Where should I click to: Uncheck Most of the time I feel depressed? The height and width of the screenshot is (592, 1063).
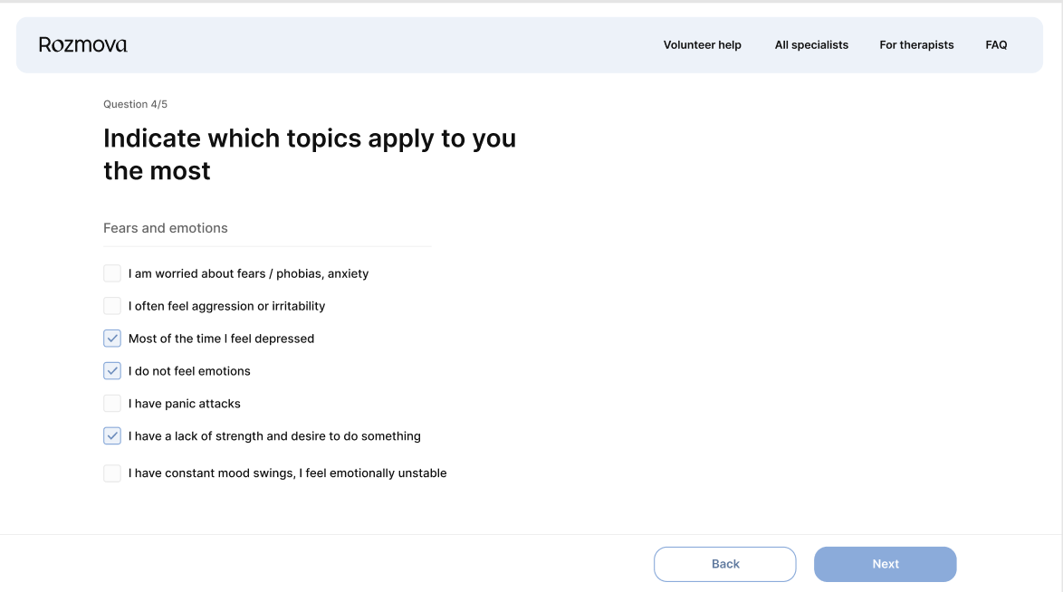coord(112,339)
